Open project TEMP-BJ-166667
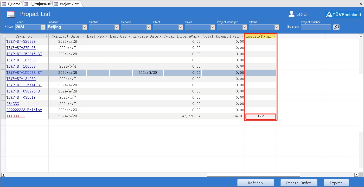This screenshot has height=187, width=364. point(21,66)
